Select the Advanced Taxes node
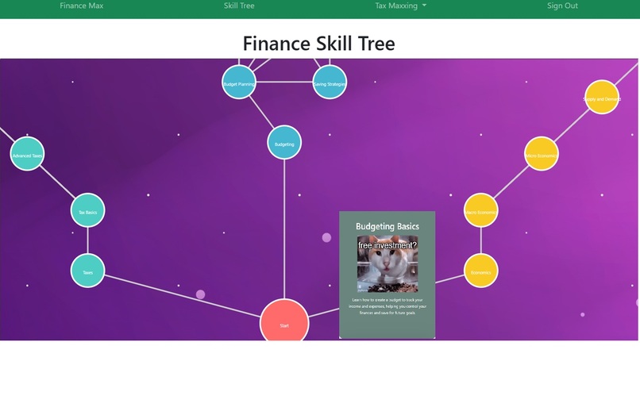640x411 pixels. click(x=27, y=154)
